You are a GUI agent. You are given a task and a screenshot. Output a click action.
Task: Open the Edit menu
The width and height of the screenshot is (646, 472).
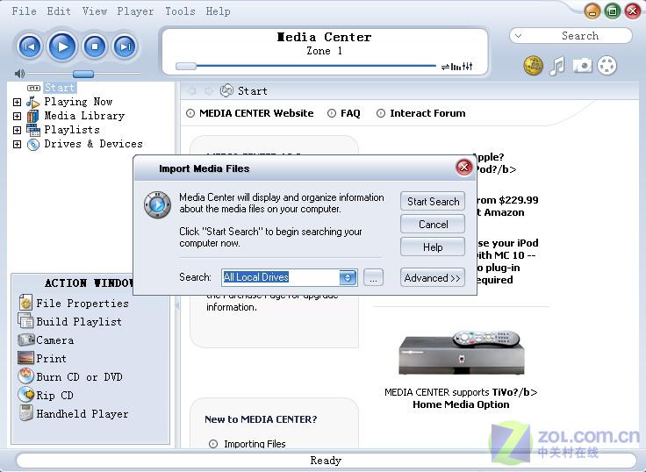(59, 11)
